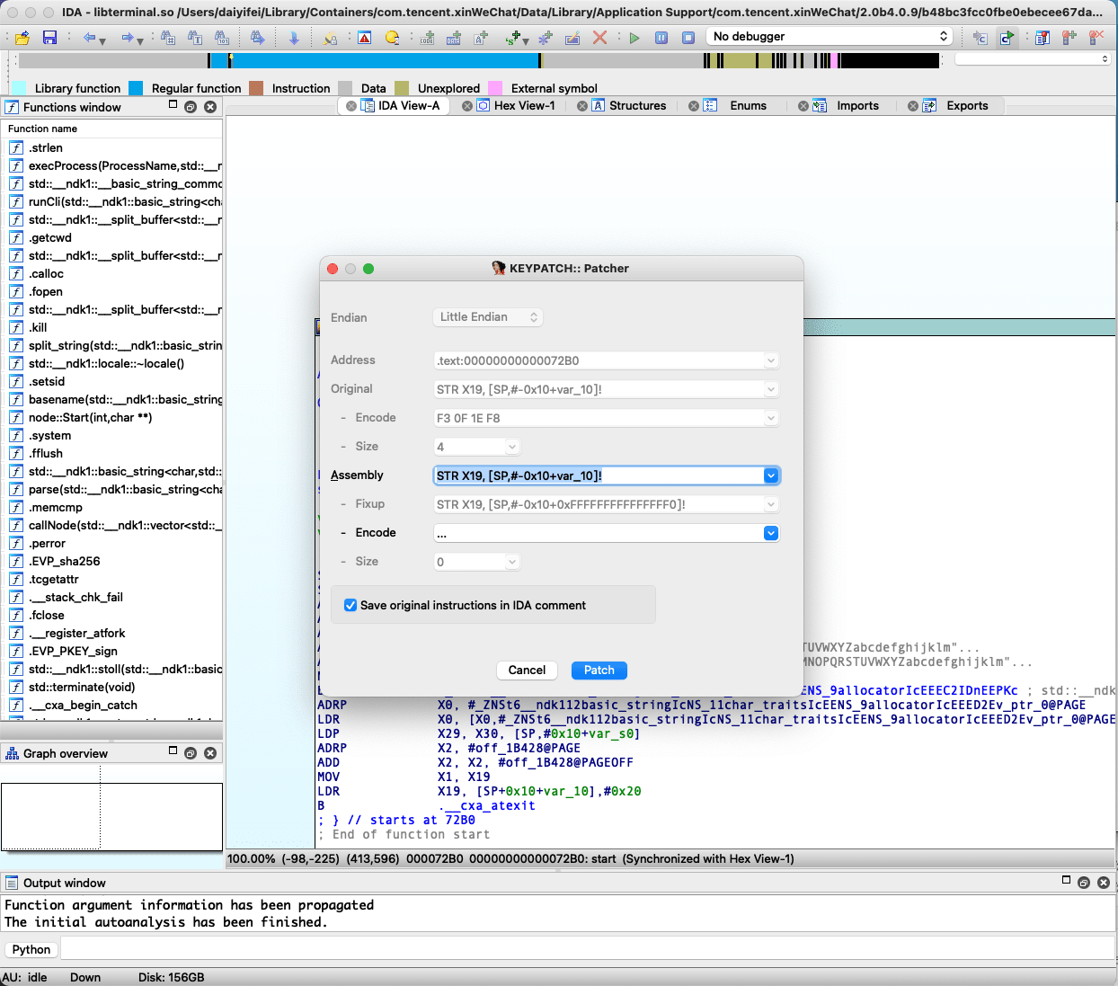Close the Graph overview panel
Image resolution: width=1118 pixels, height=986 pixels.
210,753
